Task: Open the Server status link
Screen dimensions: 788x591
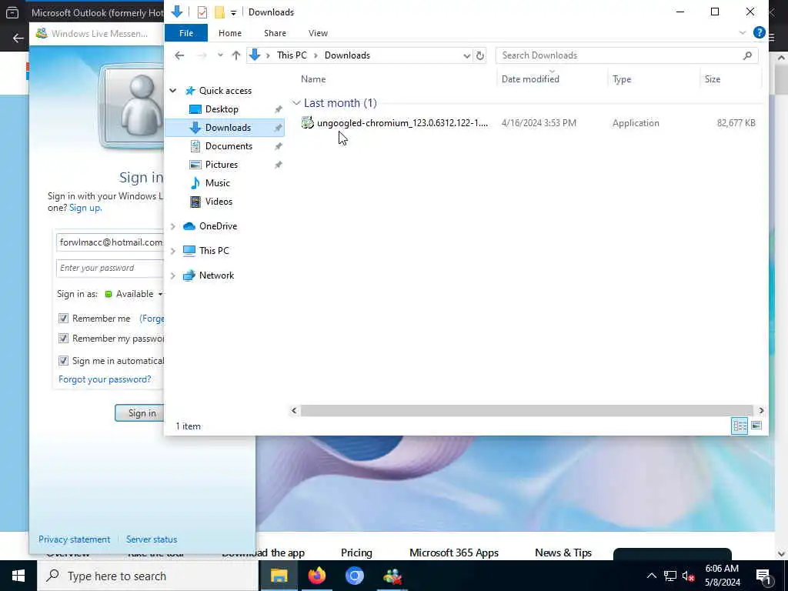Action: [x=152, y=539]
